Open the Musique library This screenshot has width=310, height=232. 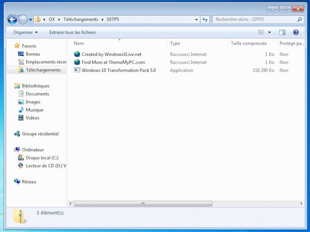tap(35, 110)
